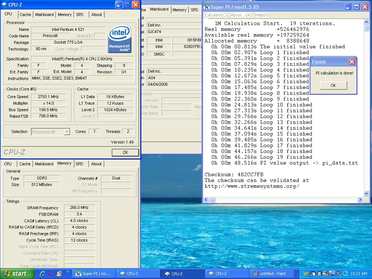Click the Threads value '2'
372x279 pixels.
(x=128, y=132)
